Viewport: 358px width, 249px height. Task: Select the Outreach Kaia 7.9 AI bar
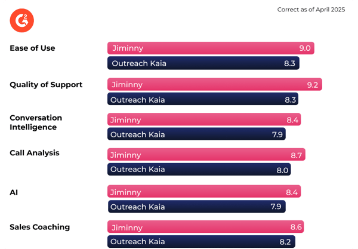point(197,207)
